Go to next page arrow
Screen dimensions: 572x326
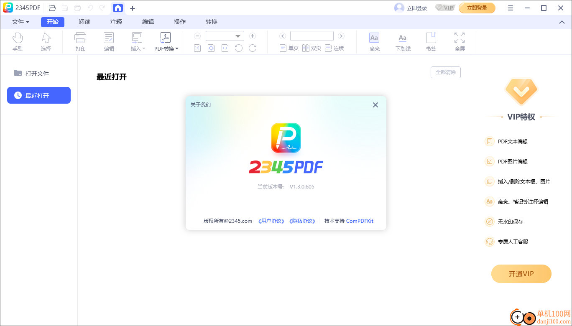[341, 36]
